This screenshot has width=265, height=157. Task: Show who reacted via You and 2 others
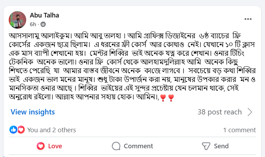(51, 130)
